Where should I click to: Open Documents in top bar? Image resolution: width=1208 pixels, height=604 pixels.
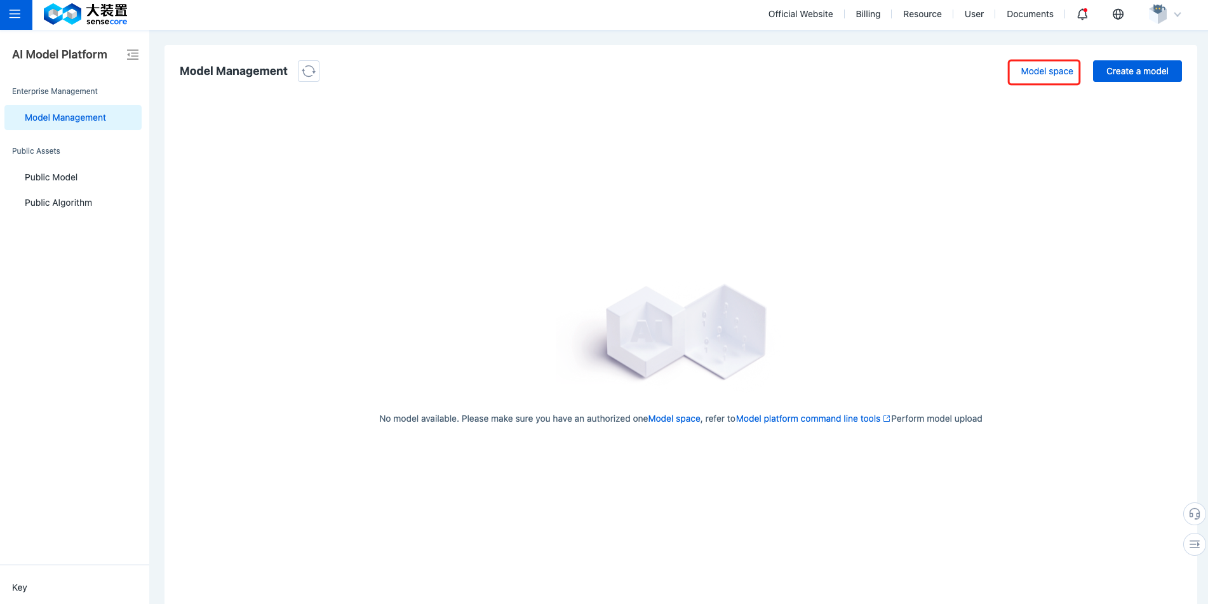pos(1030,14)
